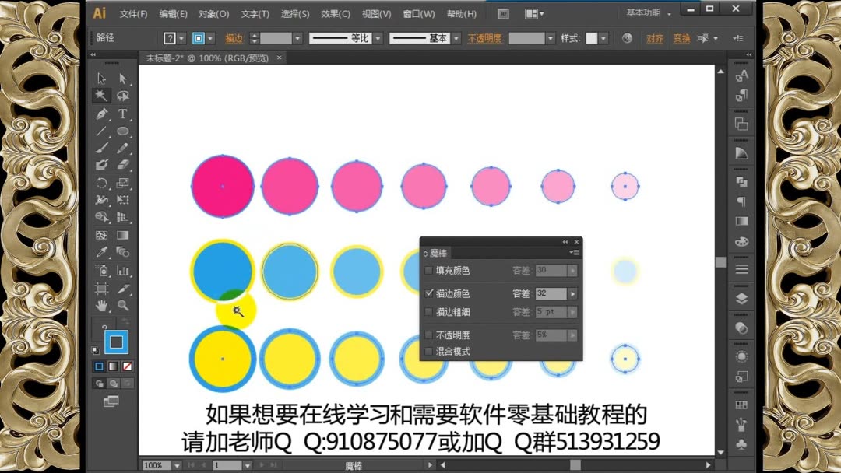
Task: Enable the 填充颜色 checkbox in Magic Wand panel
Action: tap(428, 271)
